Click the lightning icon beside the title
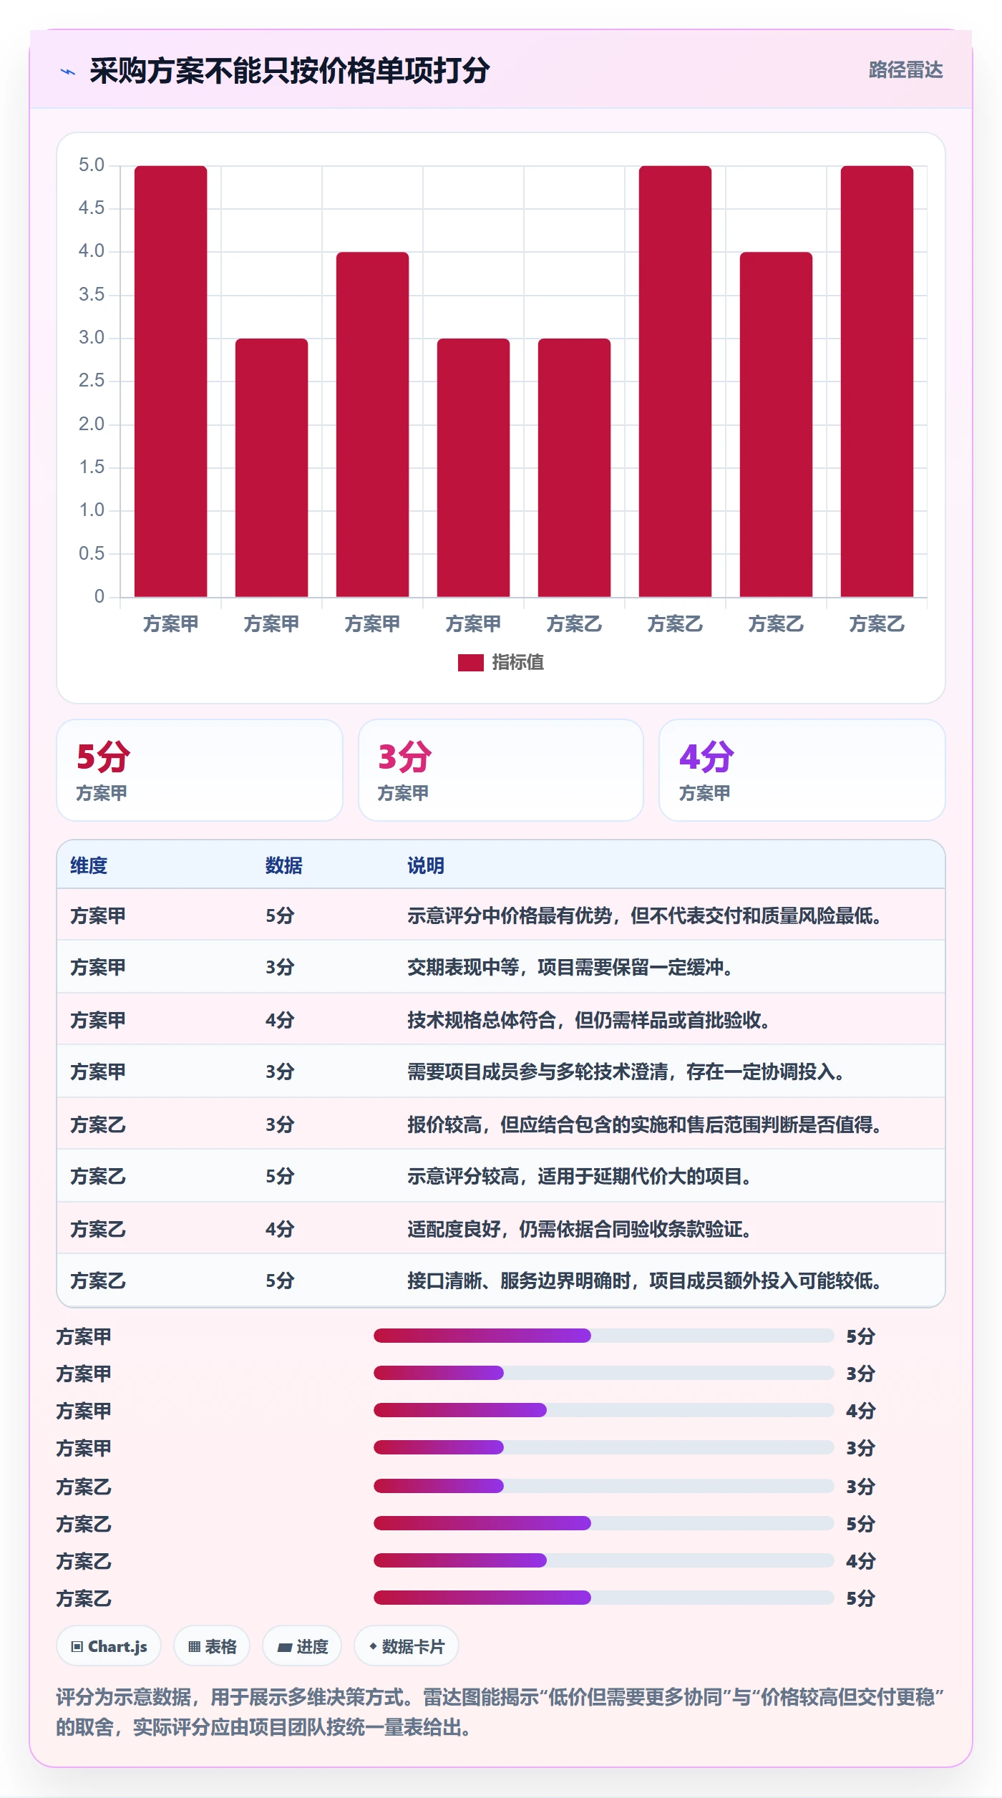The width and height of the screenshot is (1002, 1798). (68, 72)
